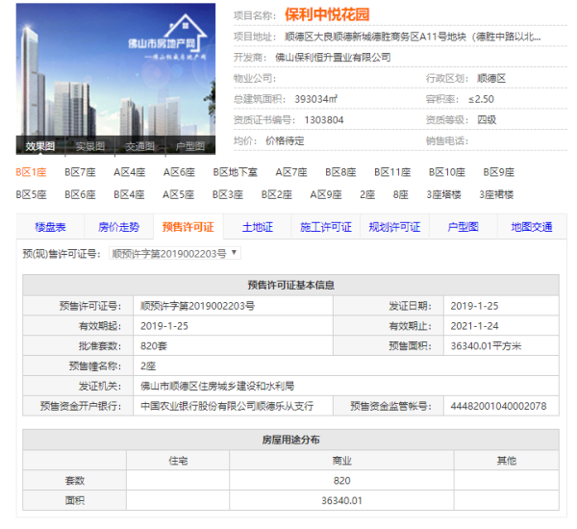The image size is (577, 529).
Task: Click 商业 area value 36340.01
Action: (341, 500)
